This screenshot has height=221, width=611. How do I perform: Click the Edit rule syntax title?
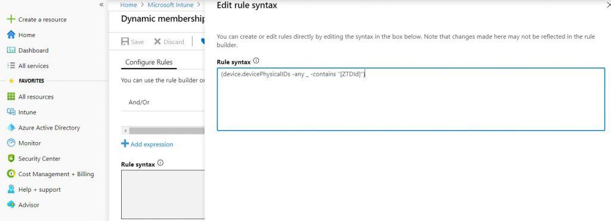pos(246,5)
